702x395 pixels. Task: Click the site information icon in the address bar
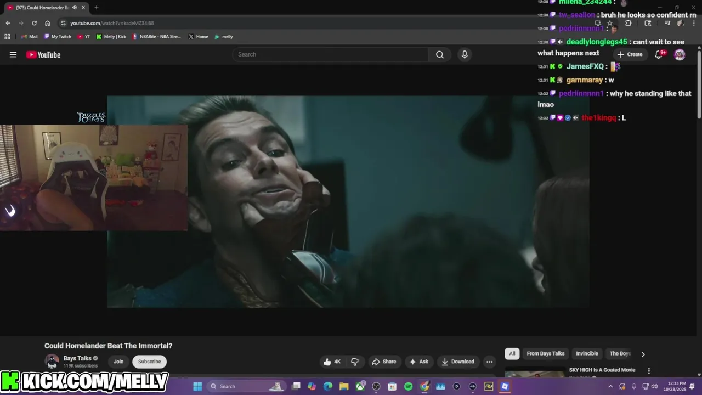tap(63, 23)
